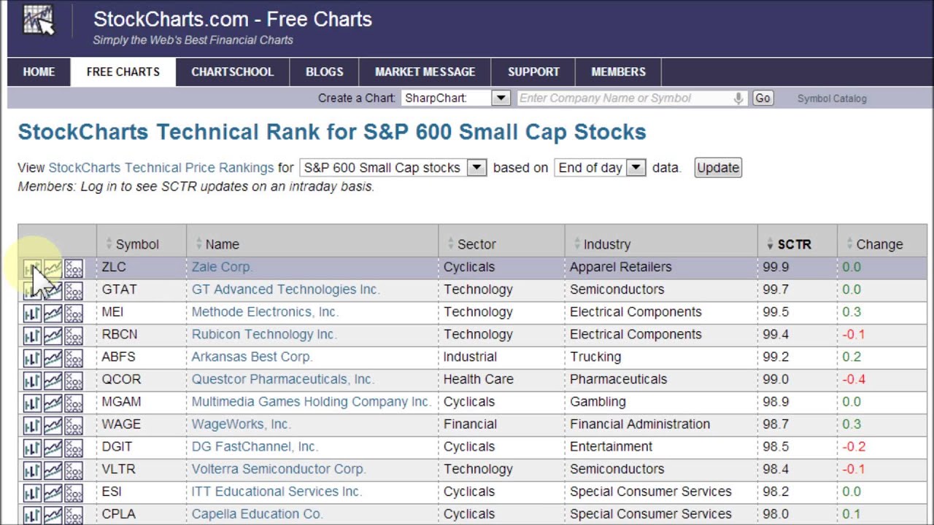The height and width of the screenshot is (525, 934).
Task: Open the Rubicon Technology Inc. link
Action: [263, 334]
